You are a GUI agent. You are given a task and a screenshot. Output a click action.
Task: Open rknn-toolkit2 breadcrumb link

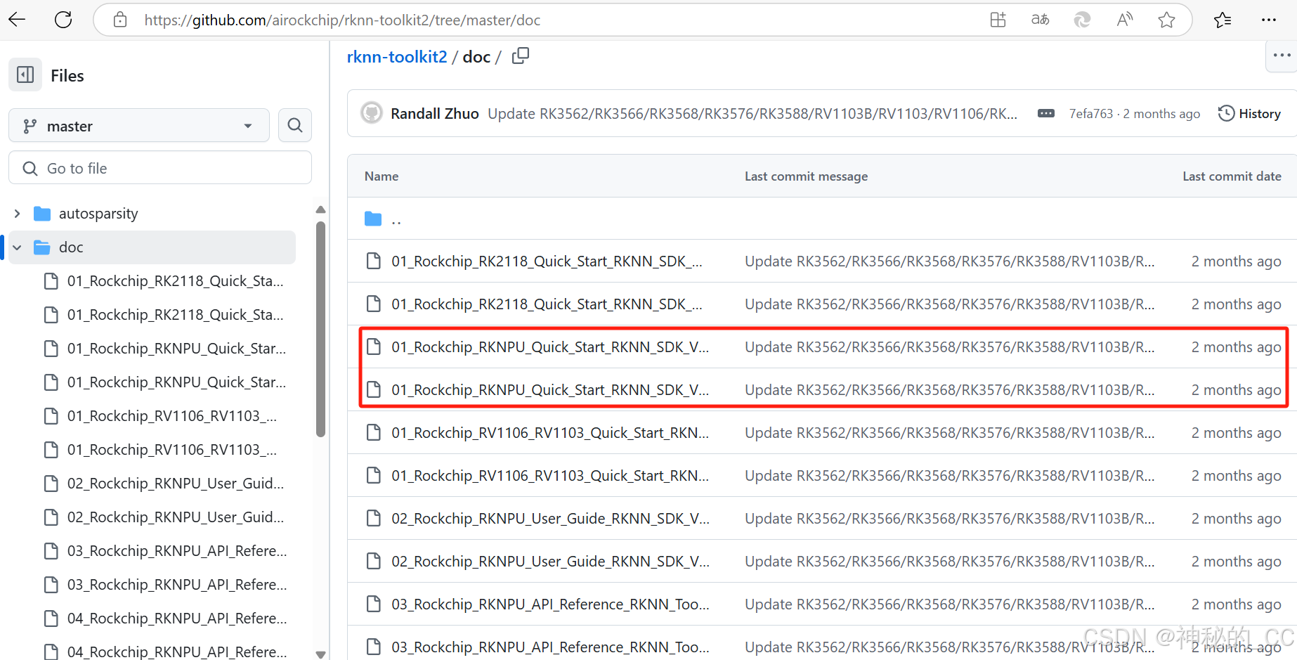pos(397,57)
